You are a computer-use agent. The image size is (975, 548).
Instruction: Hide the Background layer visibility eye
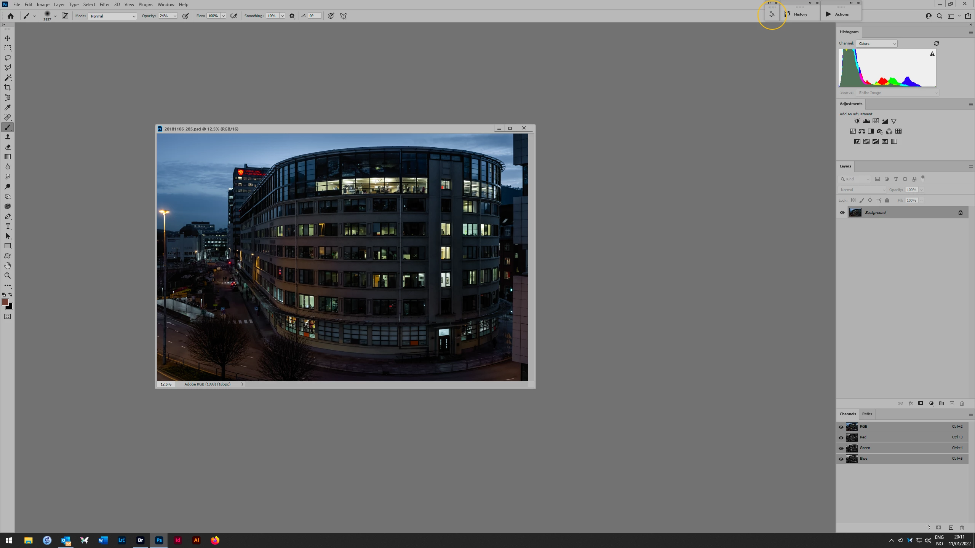pyautogui.click(x=842, y=213)
